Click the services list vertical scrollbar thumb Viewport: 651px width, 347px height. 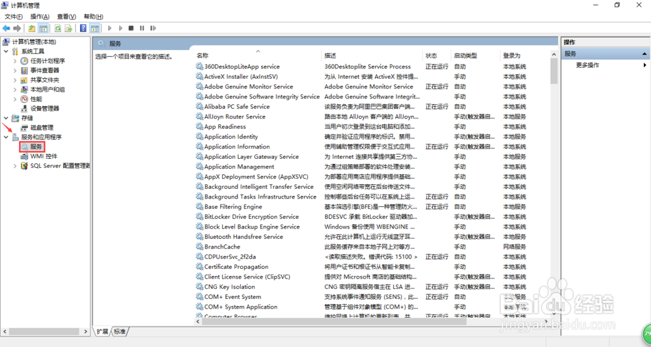point(554,71)
